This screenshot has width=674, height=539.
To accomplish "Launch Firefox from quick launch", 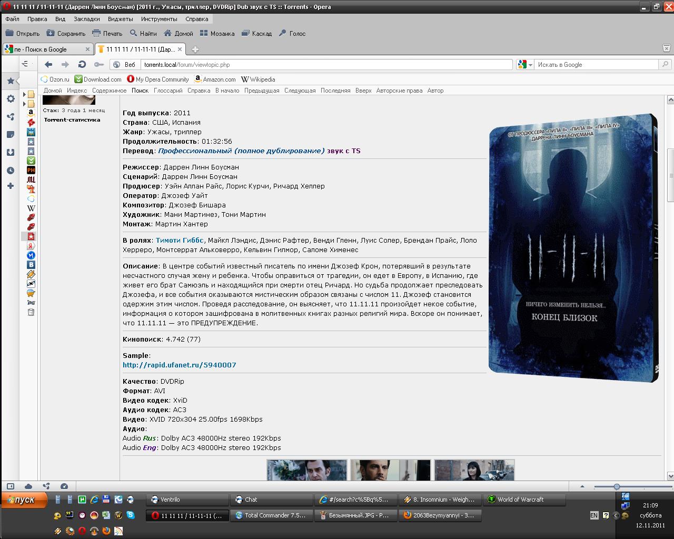I will tap(106, 531).
